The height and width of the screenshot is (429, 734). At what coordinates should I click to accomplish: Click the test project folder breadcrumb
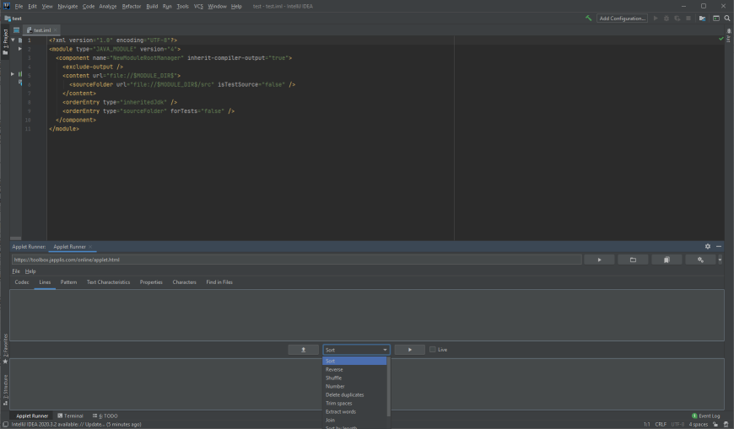click(13, 19)
